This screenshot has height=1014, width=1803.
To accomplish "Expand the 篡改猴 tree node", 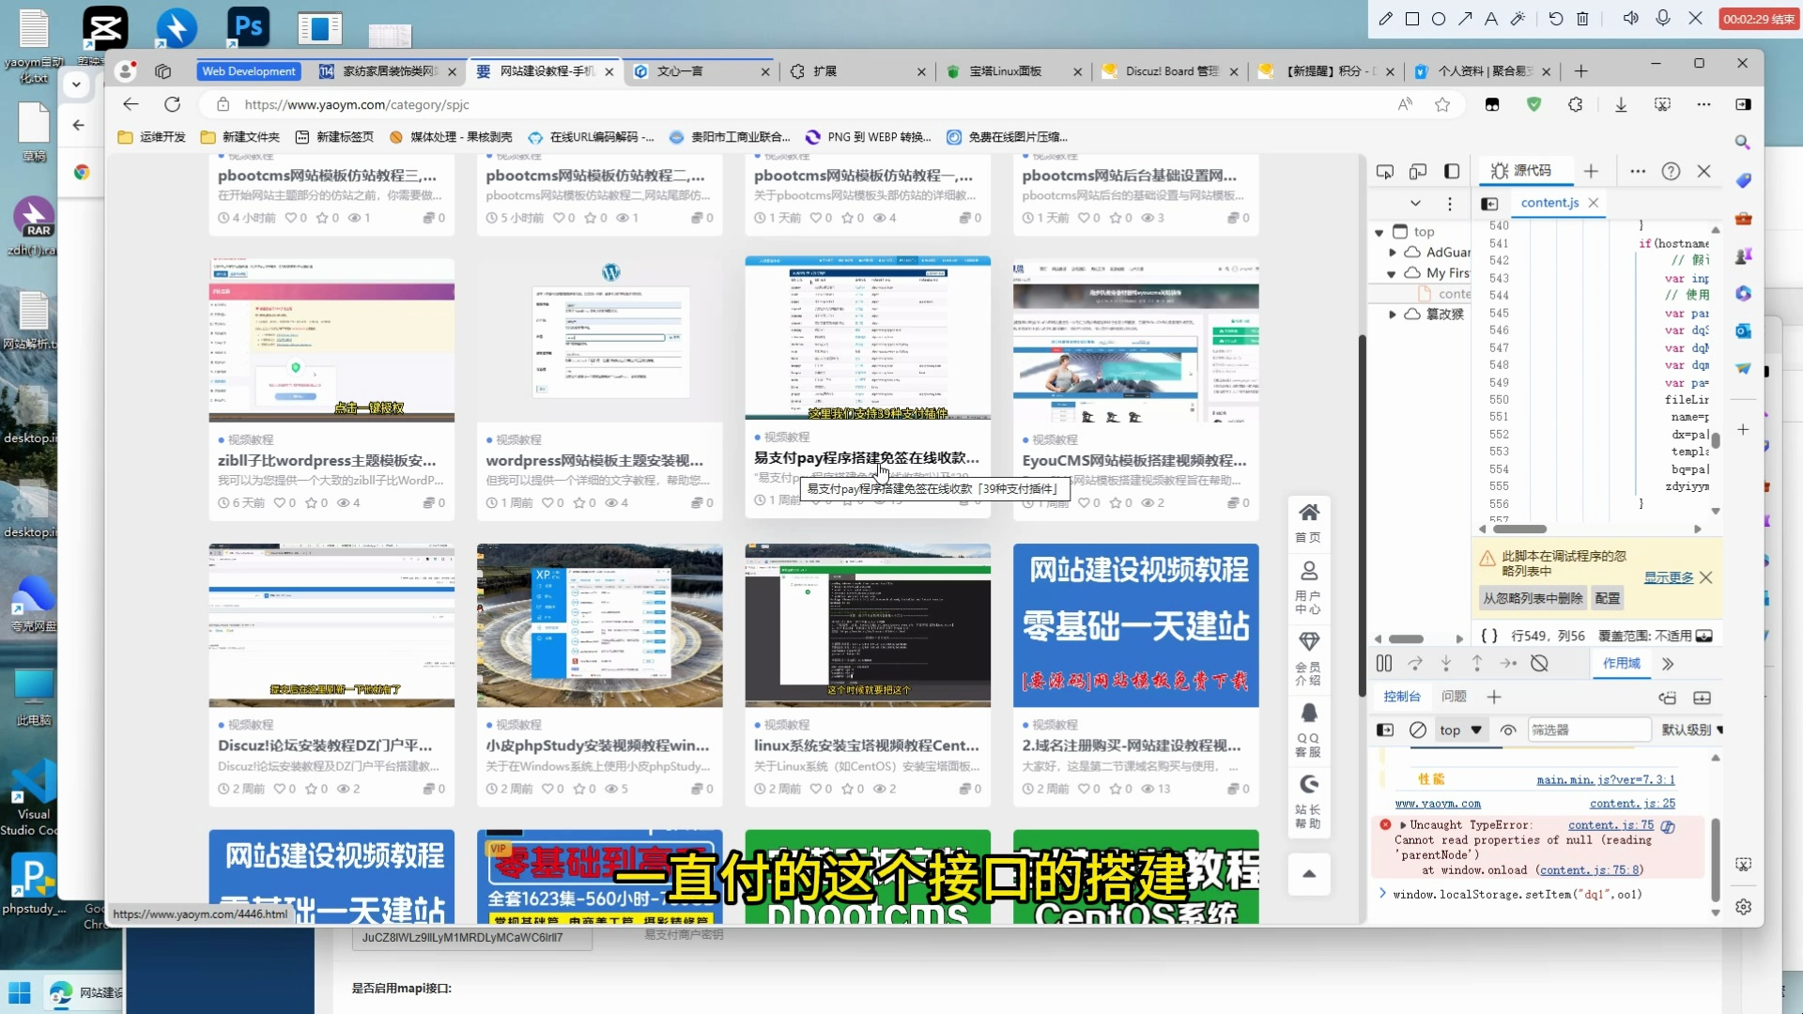I will coord(1393,315).
